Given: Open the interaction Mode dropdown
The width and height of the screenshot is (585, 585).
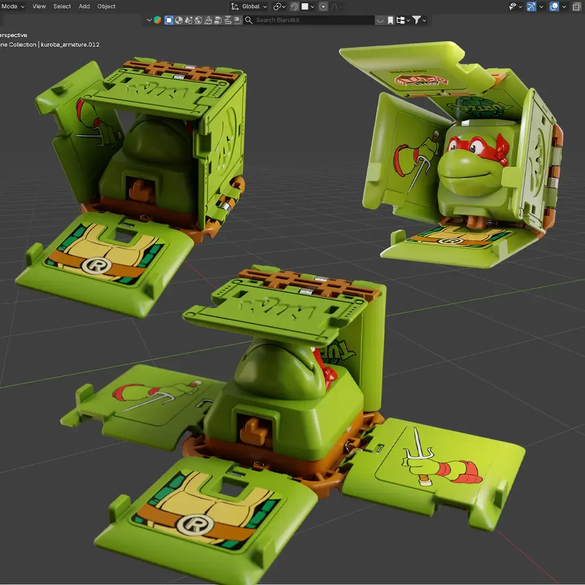Looking at the screenshot, I should coord(12,6).
